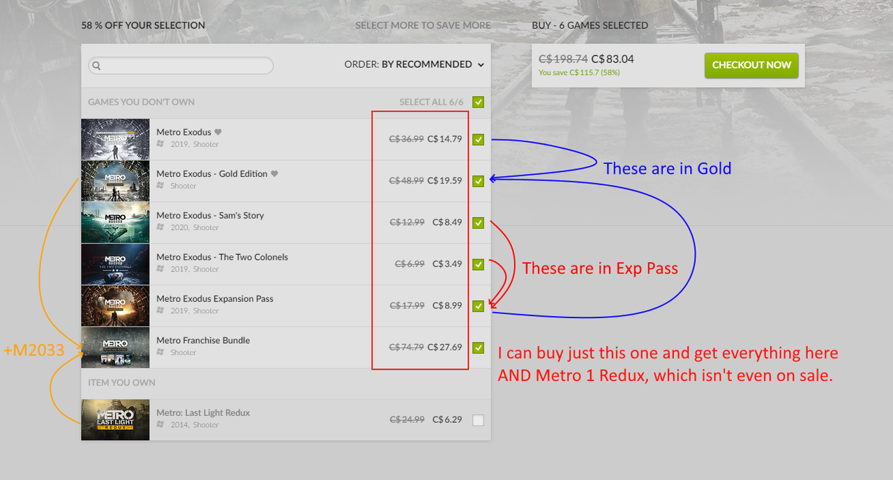Click the You save C$115.7 text
893x480 pixels.
(x=579, y=73)
